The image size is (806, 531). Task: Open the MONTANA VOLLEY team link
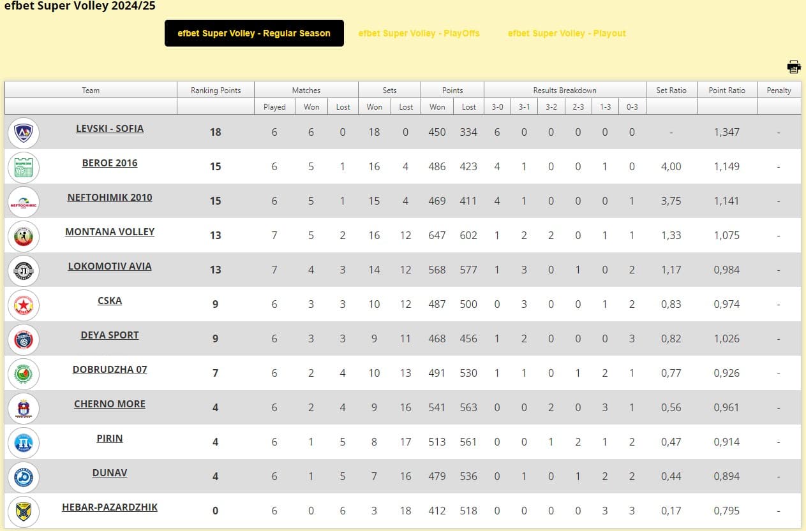(110, 231)
